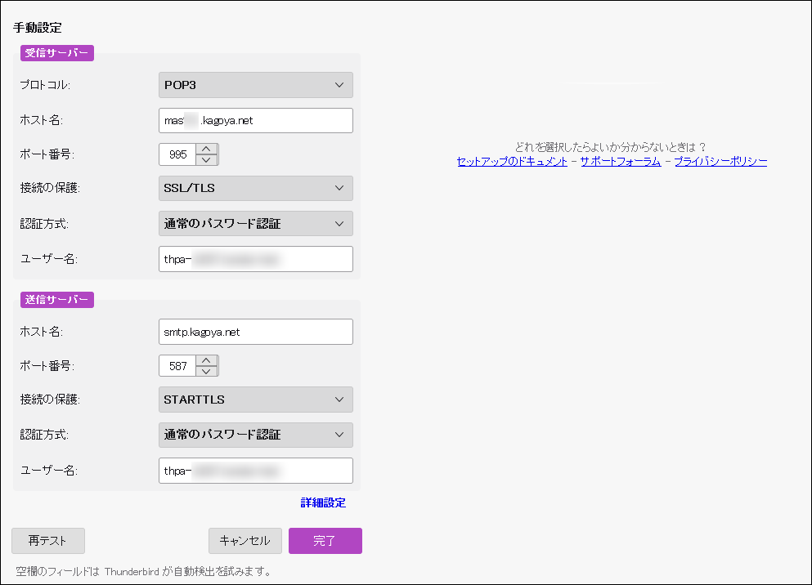
Task: Open the STARTTLS connection security dropdown
Action: point(255,400)
